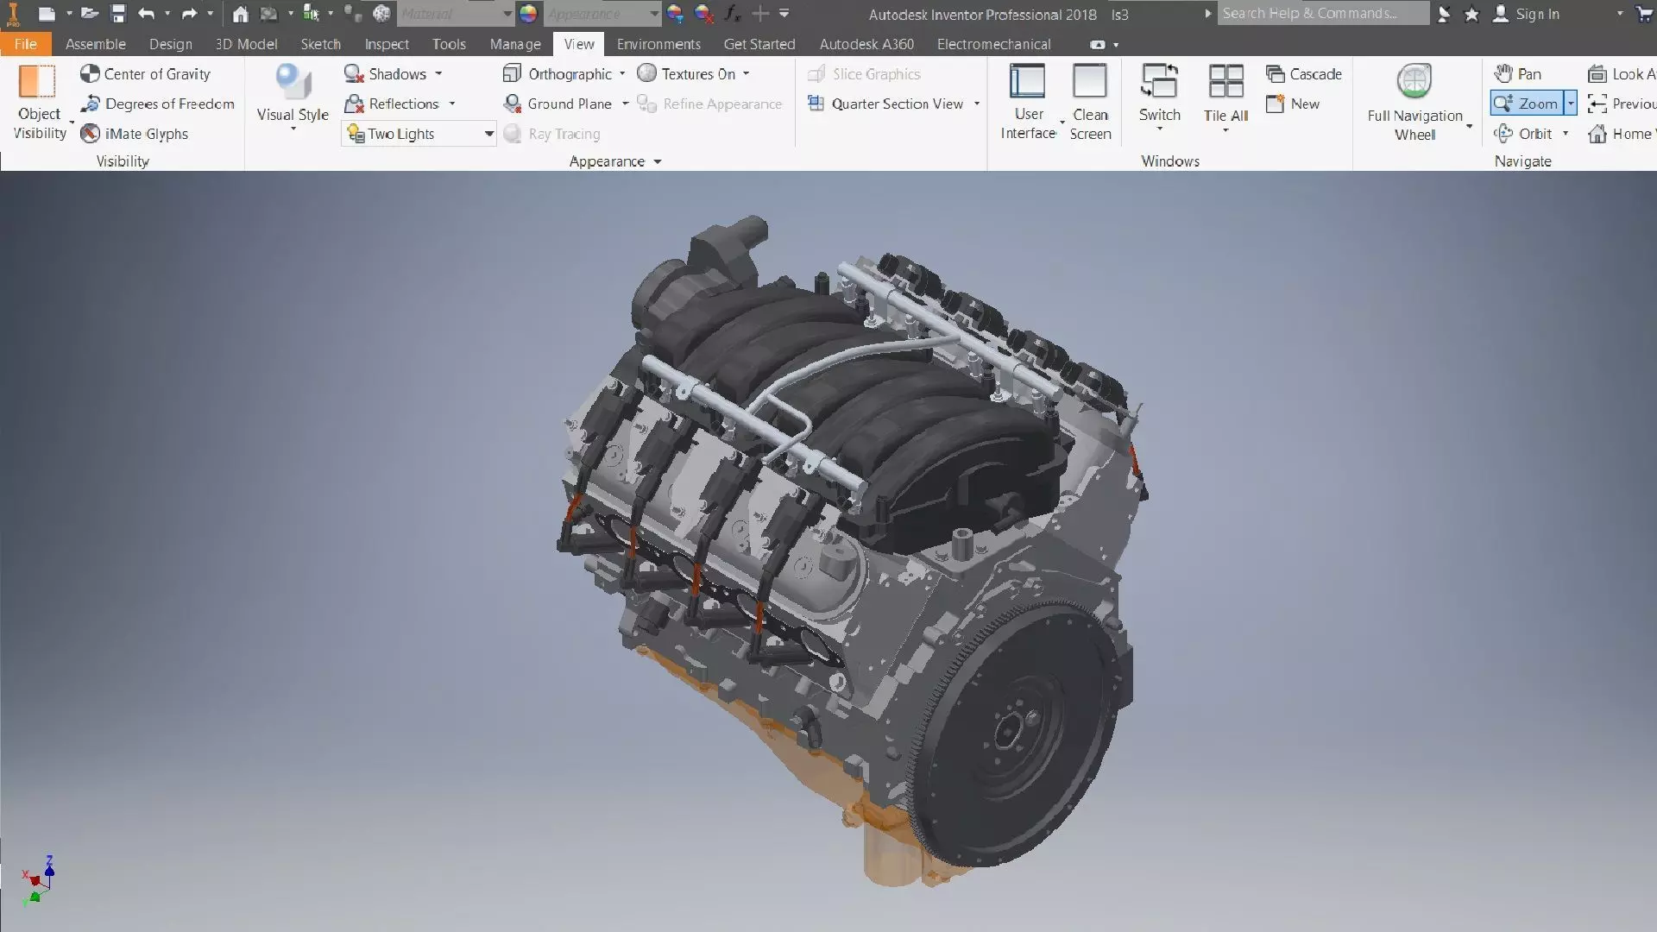Click the Open folder icon
The height and width of the screenshot is (932, 1657).
(x=89, y=14)
